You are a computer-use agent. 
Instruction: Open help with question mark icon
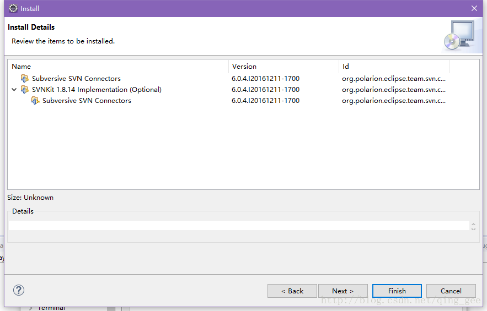click(19, 290)
